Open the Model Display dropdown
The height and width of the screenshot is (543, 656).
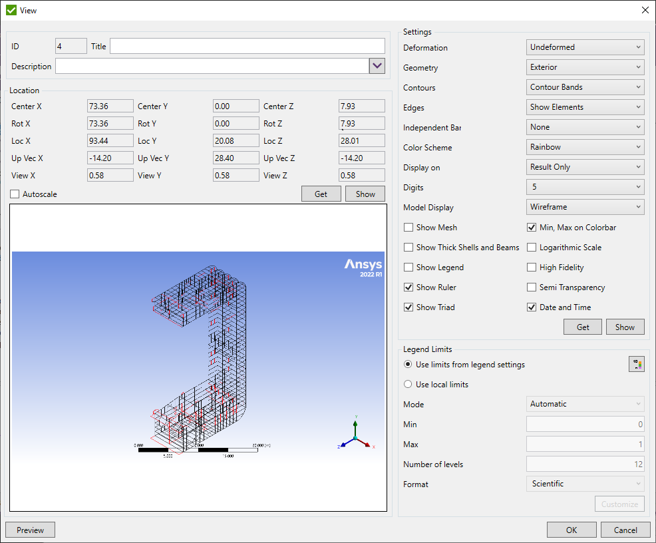click(584, 206)
